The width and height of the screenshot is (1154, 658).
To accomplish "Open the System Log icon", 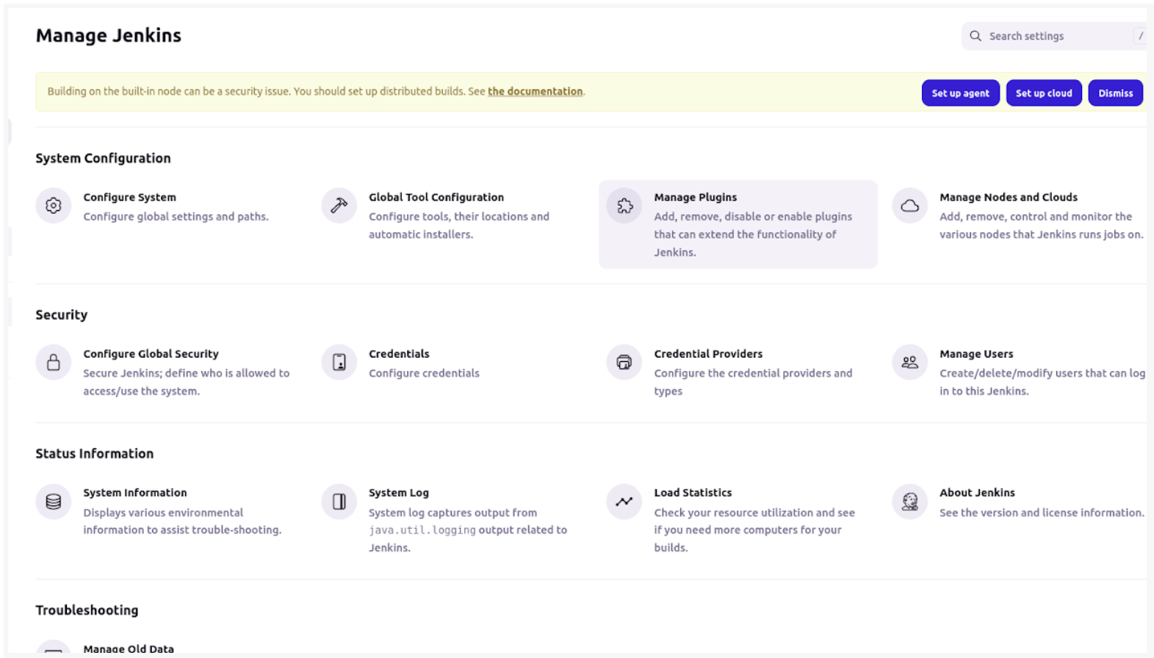I will [x=339, y=502].
